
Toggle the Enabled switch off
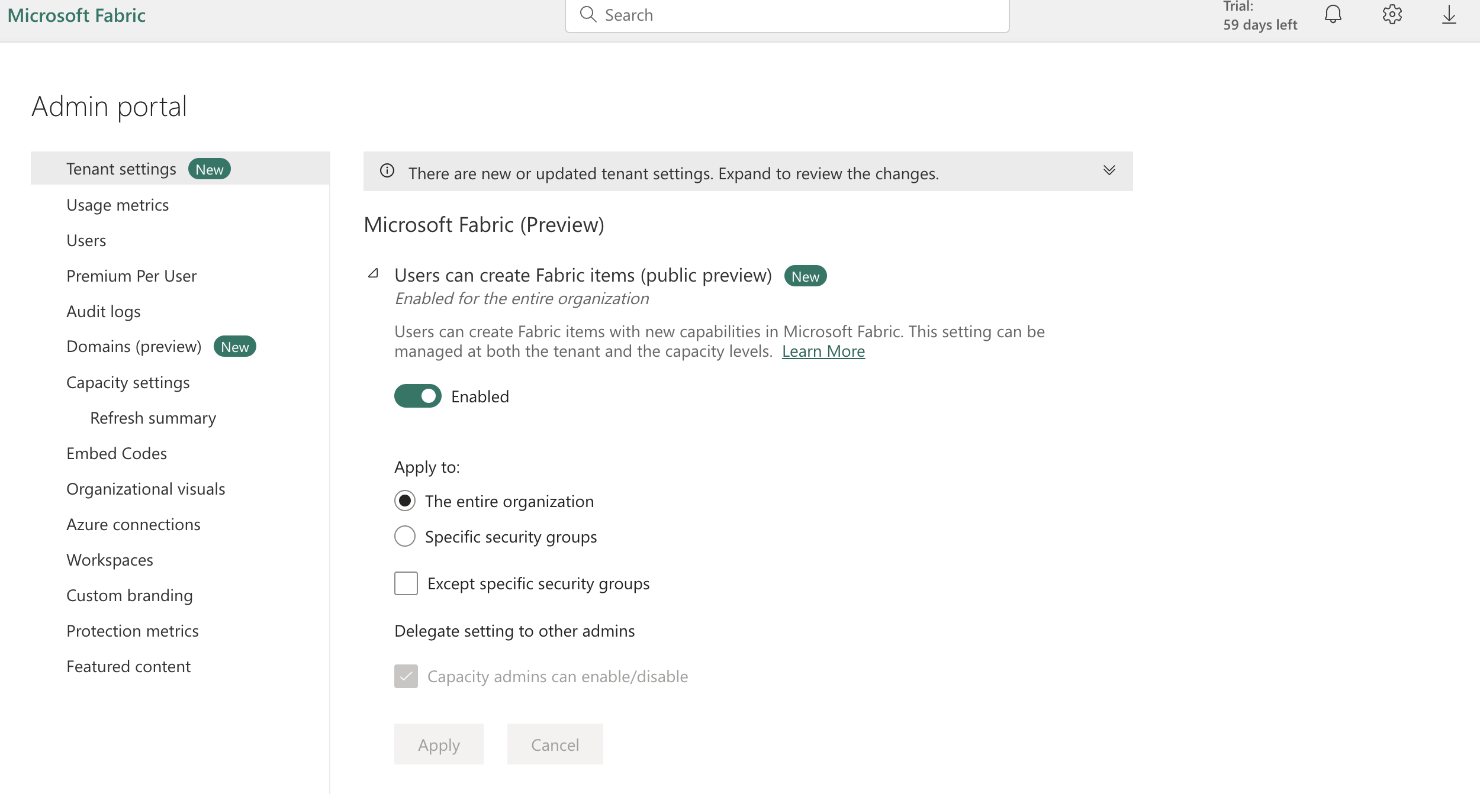[418, 396]
